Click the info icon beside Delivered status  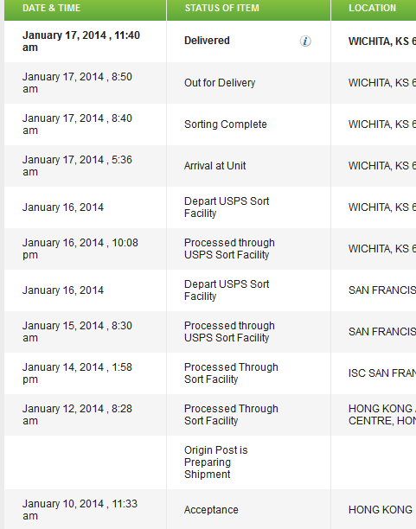305,41
